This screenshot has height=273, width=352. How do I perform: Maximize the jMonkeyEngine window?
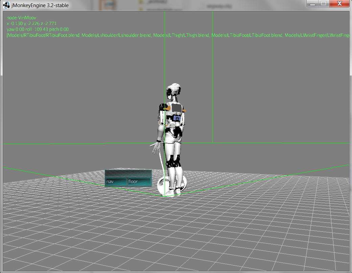point(323,4)
